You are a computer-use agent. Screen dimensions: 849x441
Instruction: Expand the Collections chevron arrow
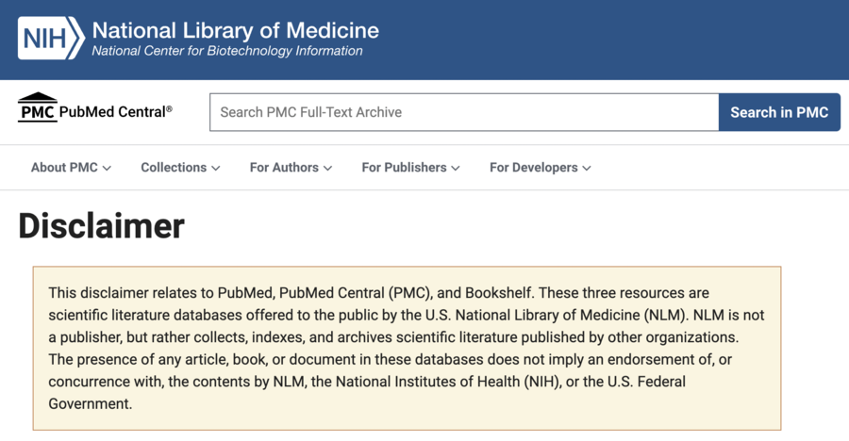click(x=215, y=169)
